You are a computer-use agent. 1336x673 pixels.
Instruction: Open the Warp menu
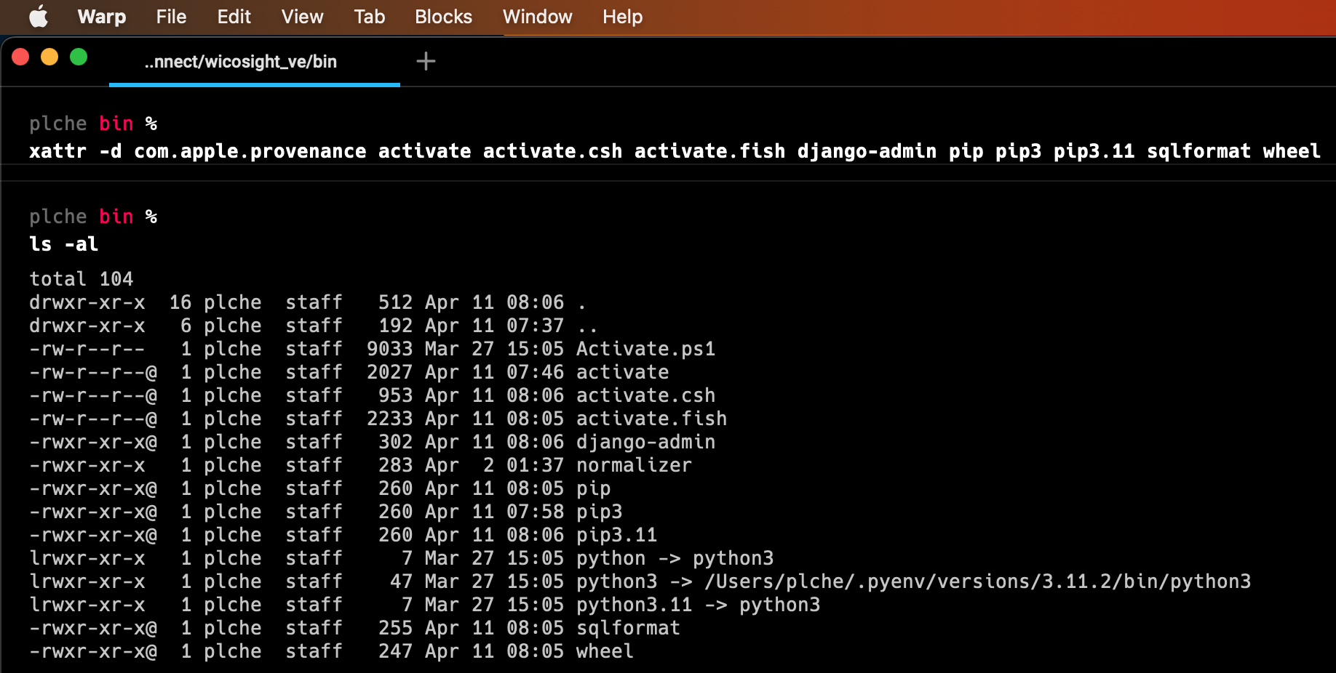click(x=101, y=17)
